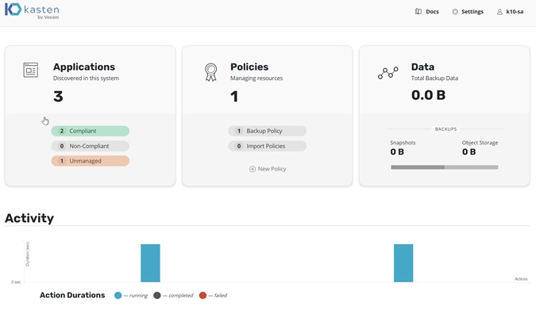Open the Data card title
The height and width of the screenshot is (310, 536).
click(x=422, y=67)
